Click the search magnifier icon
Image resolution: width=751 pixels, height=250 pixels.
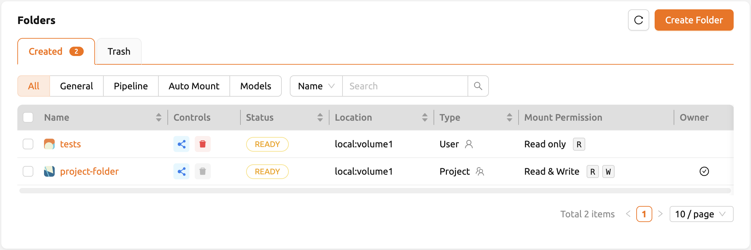(x=478, y=86)
